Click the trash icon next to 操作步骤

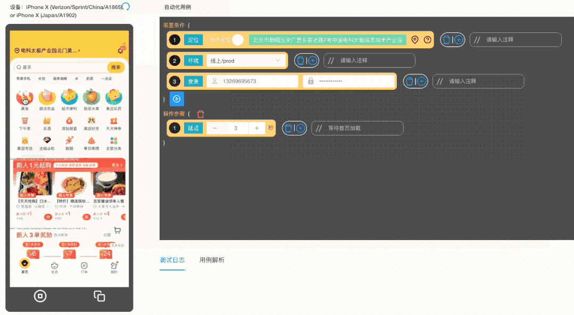point(199,114)
